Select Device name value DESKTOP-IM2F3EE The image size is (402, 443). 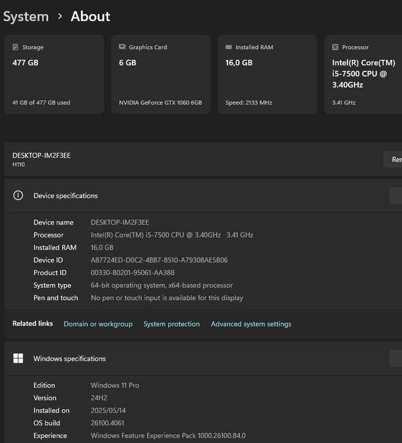click(120, 223)
